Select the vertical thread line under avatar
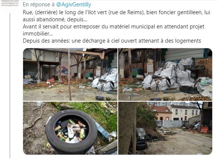220x160 pixels. pos(10,86)
